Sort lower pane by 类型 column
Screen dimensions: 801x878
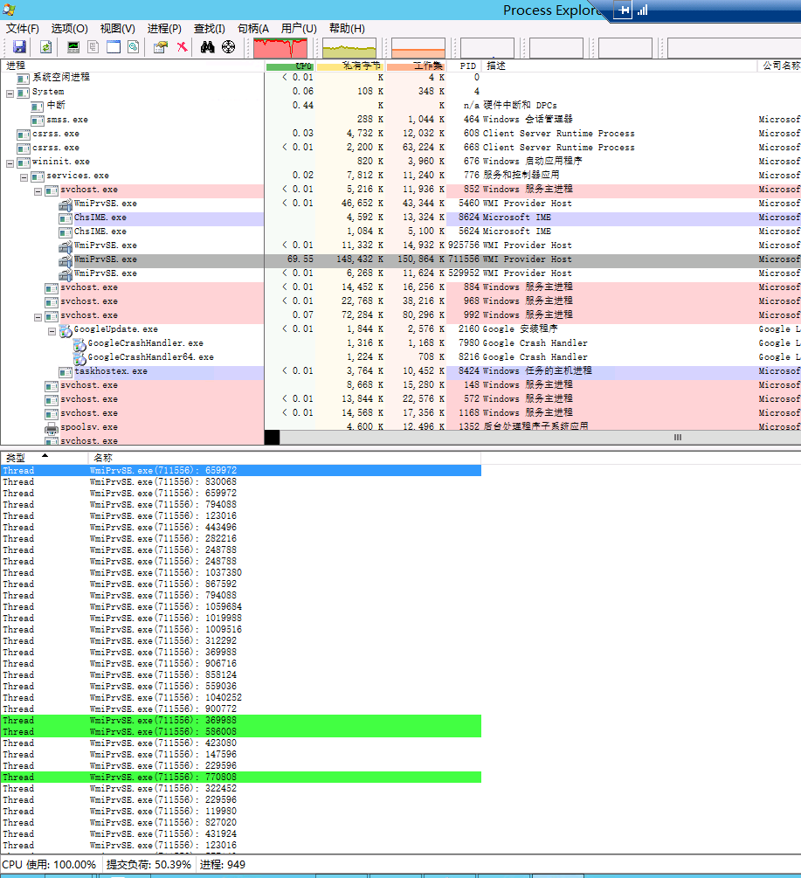coord(45,458)
